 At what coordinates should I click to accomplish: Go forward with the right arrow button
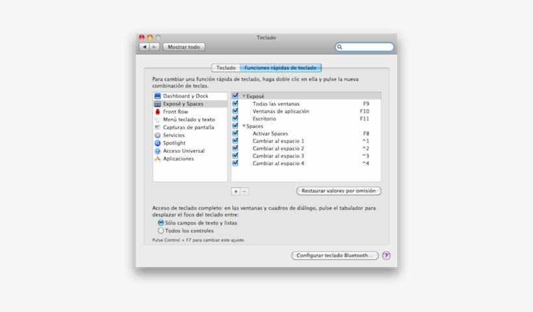point(154,47)
